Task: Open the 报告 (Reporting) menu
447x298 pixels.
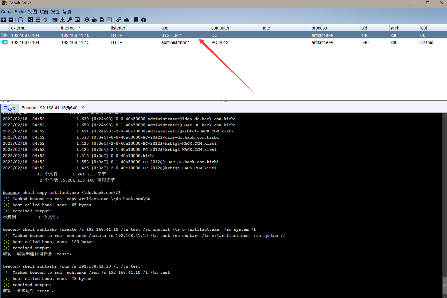Action: pyautogui.click(x=55, y=12)
